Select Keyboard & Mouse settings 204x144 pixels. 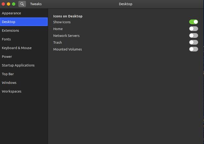click(x=24, y=48)
